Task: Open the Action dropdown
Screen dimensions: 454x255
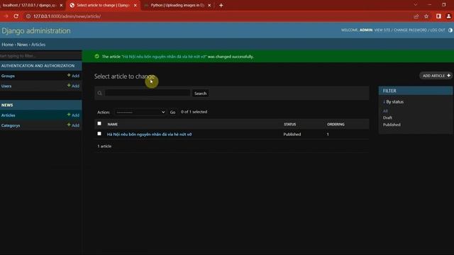Action: (x=140, y=112)
